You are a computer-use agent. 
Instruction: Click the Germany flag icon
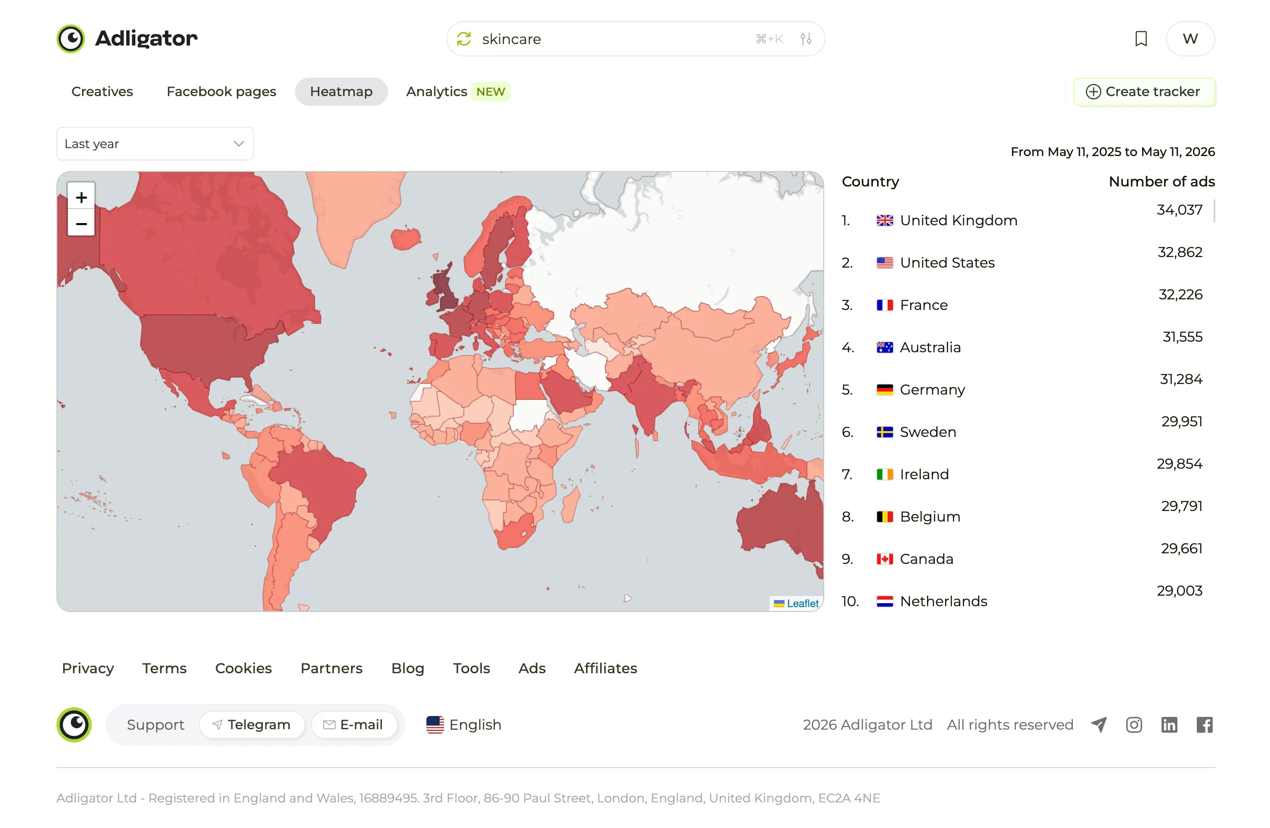point(884,389)
